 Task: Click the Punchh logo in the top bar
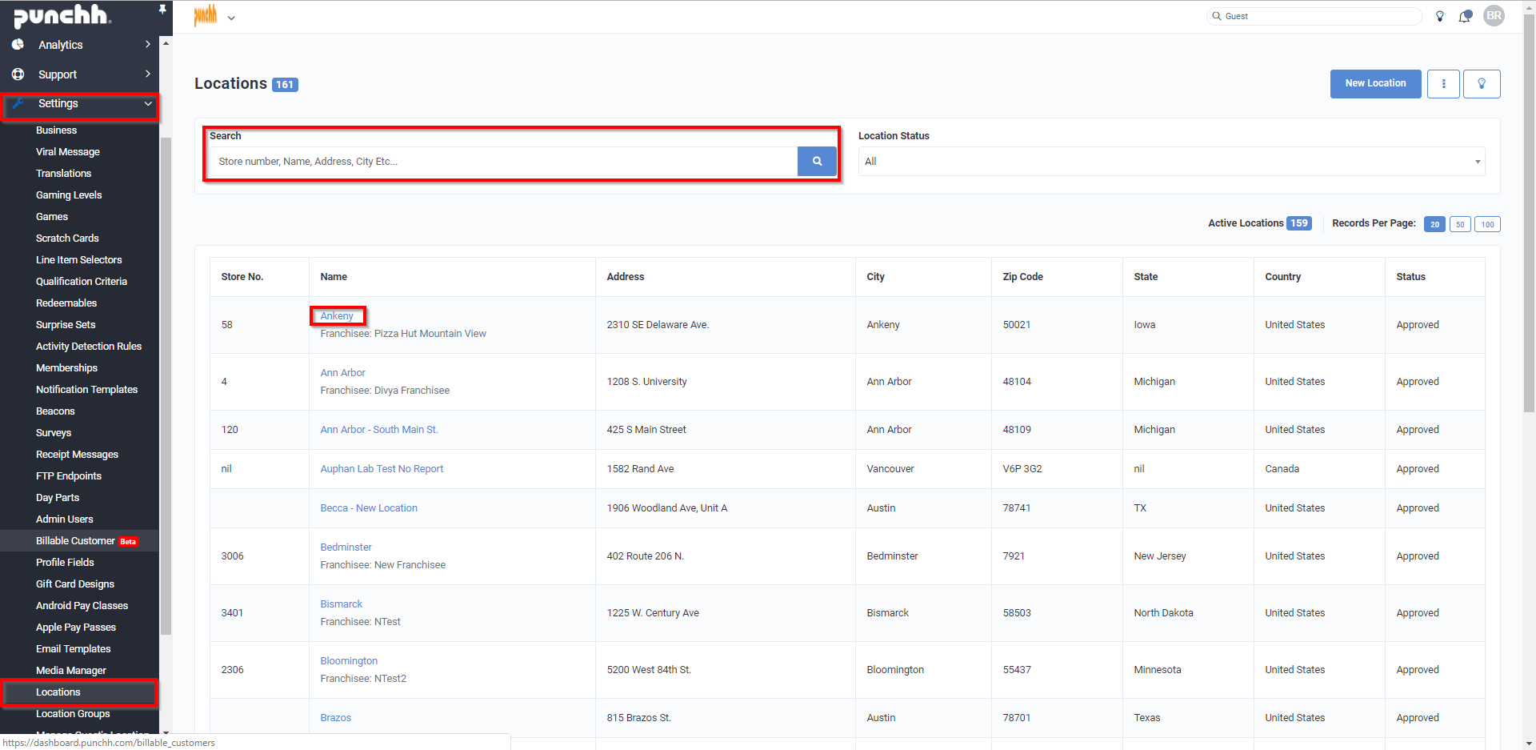point(206,15)
